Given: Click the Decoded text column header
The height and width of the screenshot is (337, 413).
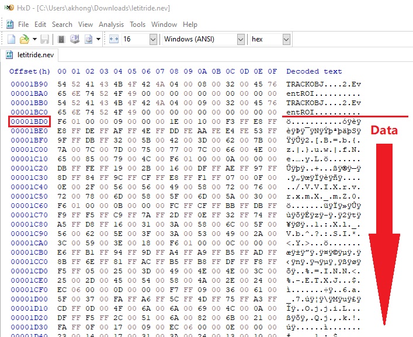Looking at the screenshot, I should (x=314, y=71).
